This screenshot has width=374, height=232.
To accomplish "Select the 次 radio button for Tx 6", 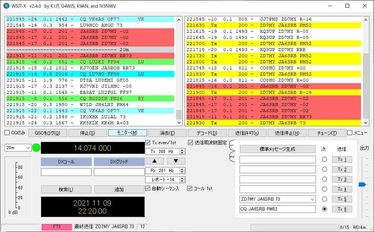I will click(x=324, y=209).
